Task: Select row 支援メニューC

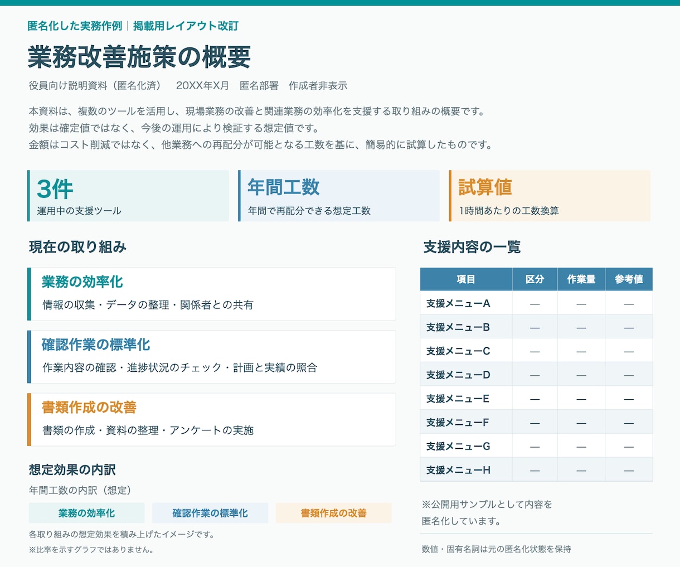Action: click(x=536, y=351)
